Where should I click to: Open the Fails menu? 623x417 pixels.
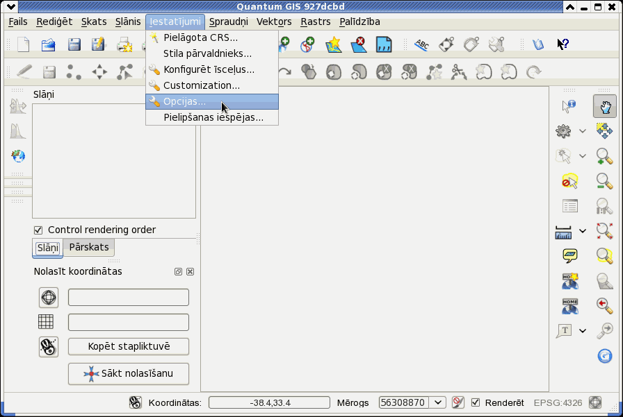coord(18,22)
